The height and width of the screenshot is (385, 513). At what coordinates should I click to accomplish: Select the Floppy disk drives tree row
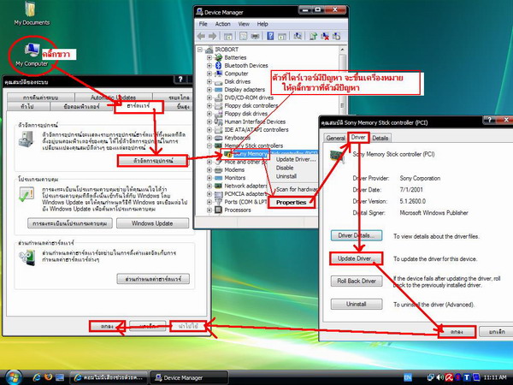tap(245, 114)
